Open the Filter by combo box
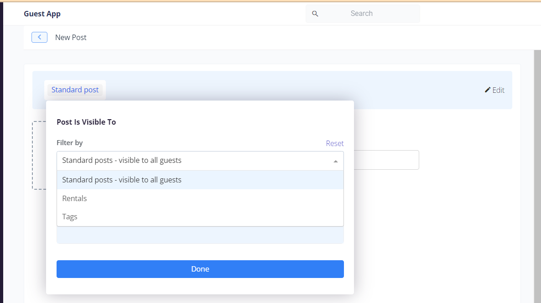Viewport: 541px width, 303px height. [192, 161]
